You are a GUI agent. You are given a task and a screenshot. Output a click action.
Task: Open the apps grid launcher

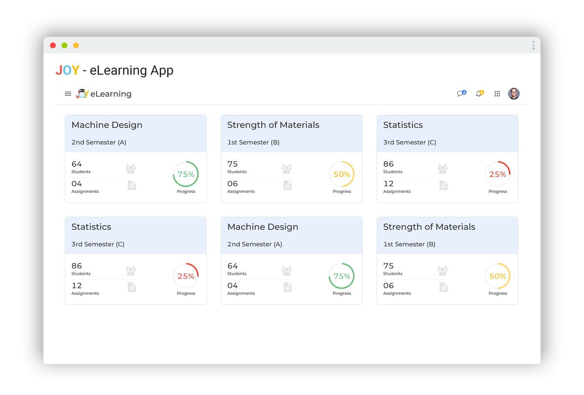click(497, 94)
